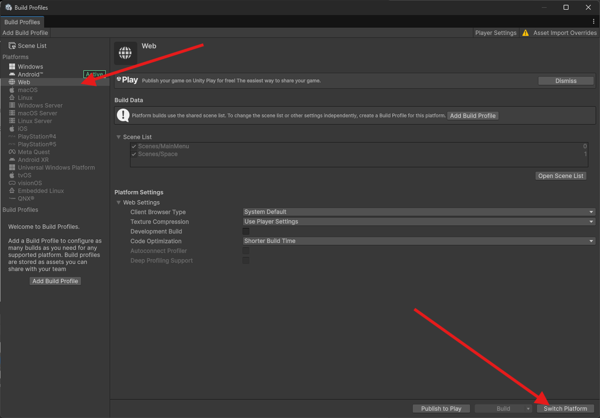The image size is (600, 418).
Task: Click the large Web globe header icon
Action: pyautogui.click(x=125, y=53)
